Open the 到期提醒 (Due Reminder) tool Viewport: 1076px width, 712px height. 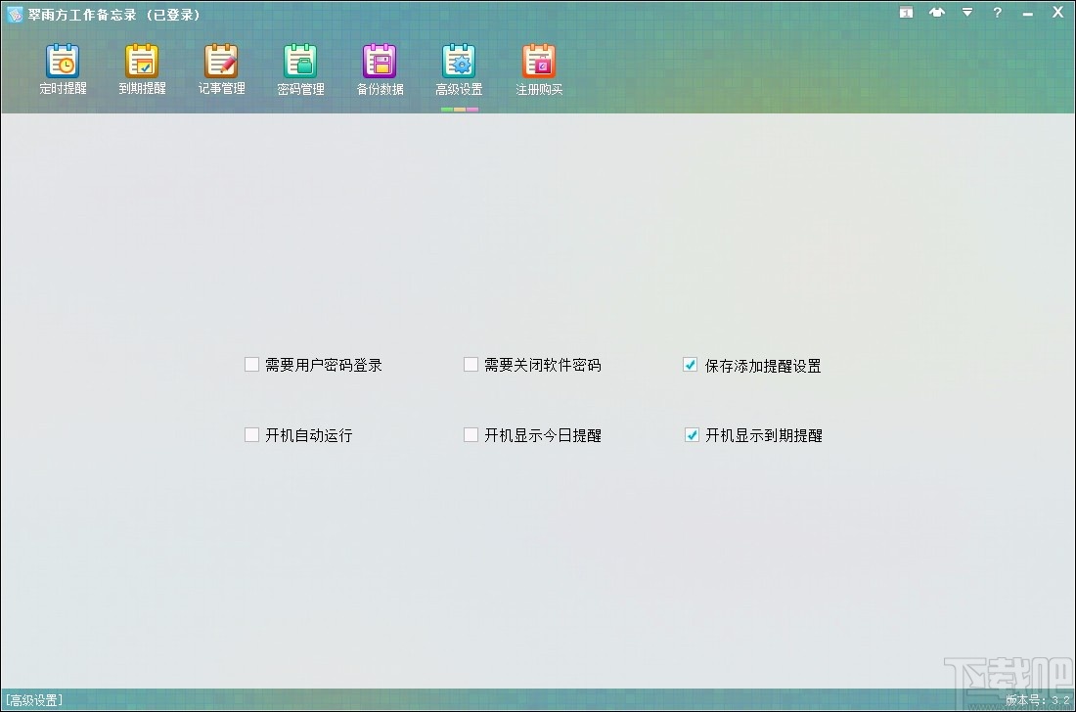coord(142,68)
